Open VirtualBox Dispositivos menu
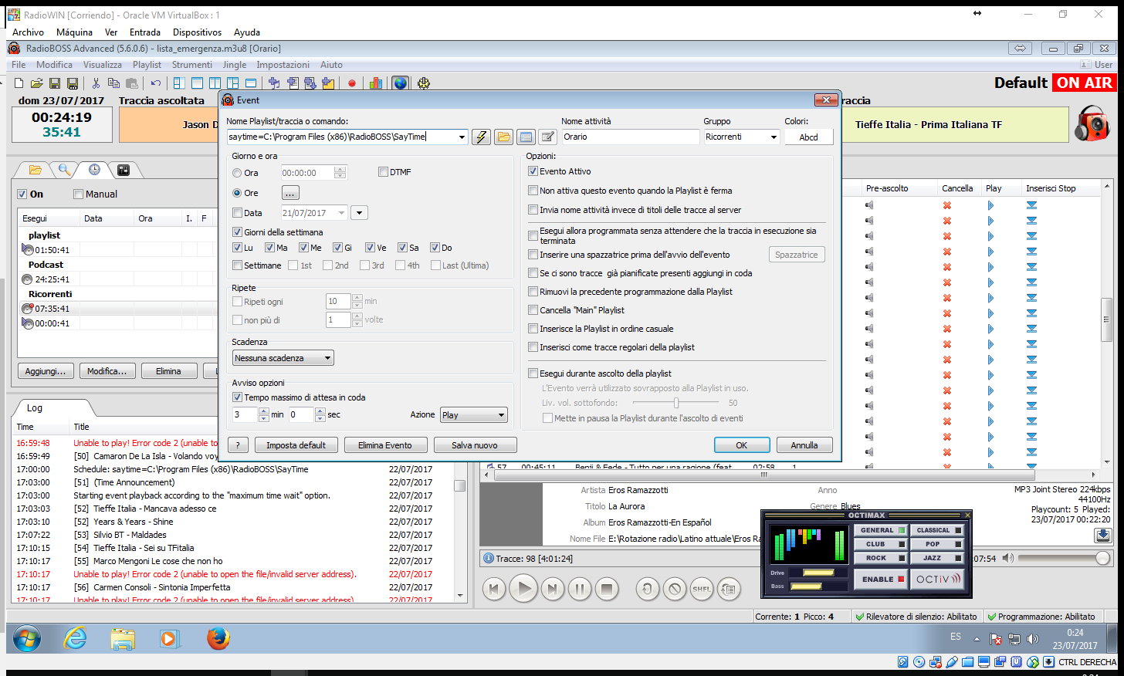This screenshot has width=1124, height=676. (x=197, y=32)
